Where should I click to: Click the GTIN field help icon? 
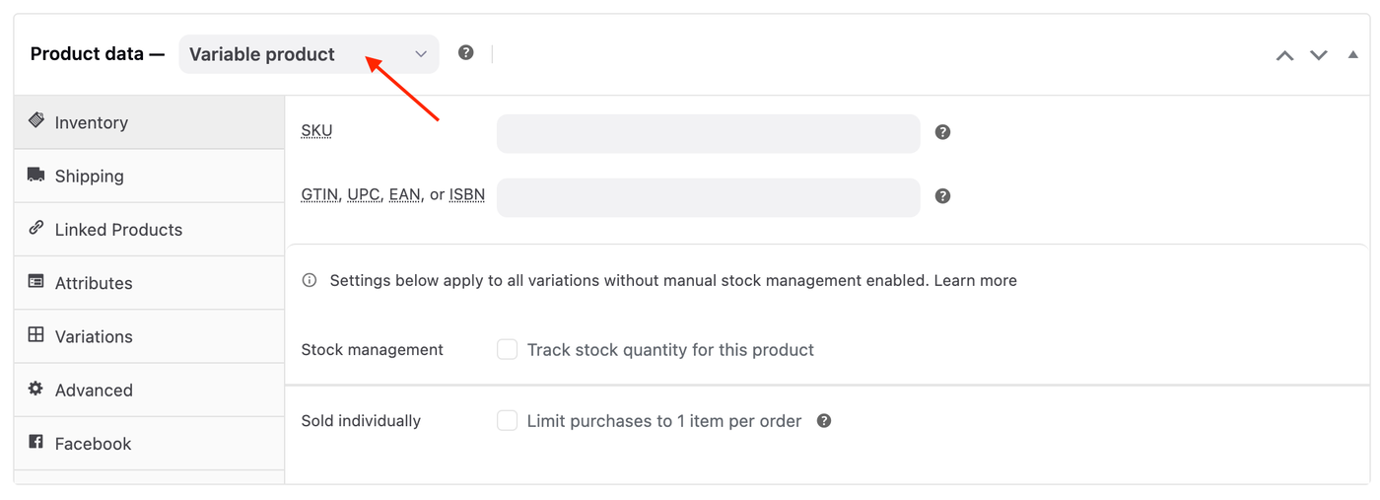point(942,196)
